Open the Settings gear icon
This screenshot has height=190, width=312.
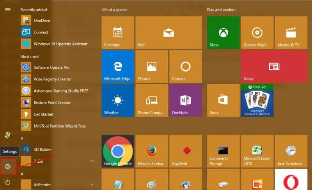[8, 167]
